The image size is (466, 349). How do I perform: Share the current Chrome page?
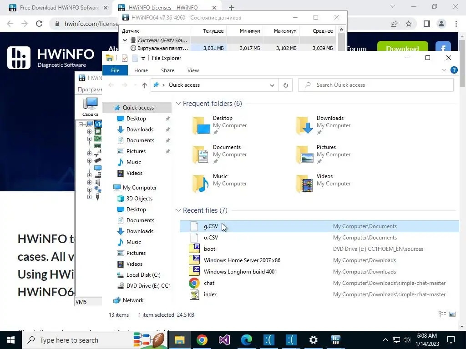pyautogui.click(x=394, y=24)
